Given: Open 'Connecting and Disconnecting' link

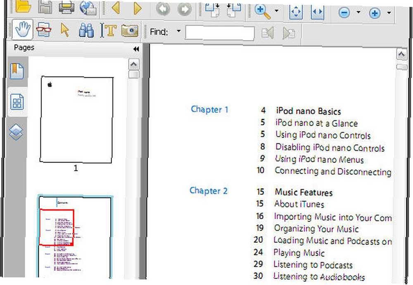Looking at the screenshot, I should [x=333, y=172].
